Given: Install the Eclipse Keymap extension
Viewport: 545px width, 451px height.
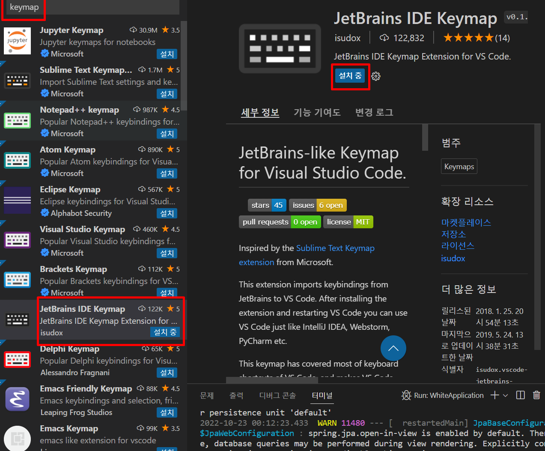Looking at the screenshot, I should click(167, 214).
